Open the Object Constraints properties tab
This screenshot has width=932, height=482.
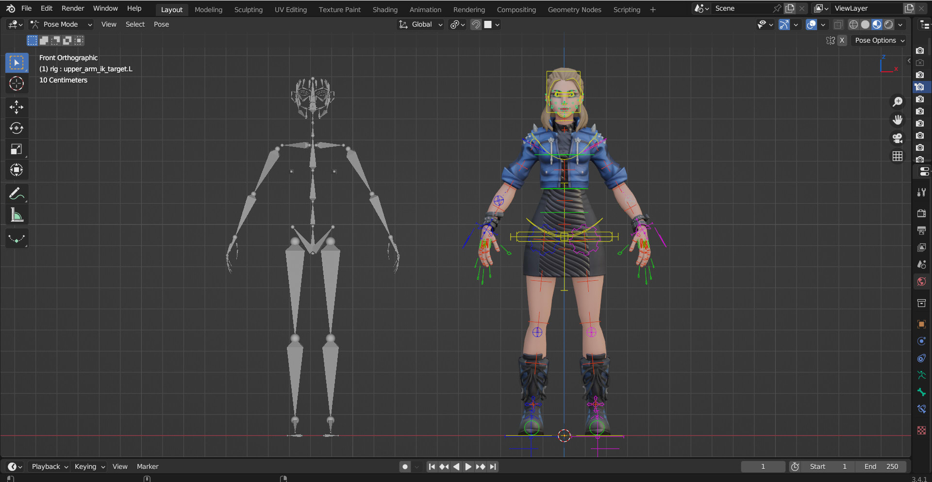point(921,358)
